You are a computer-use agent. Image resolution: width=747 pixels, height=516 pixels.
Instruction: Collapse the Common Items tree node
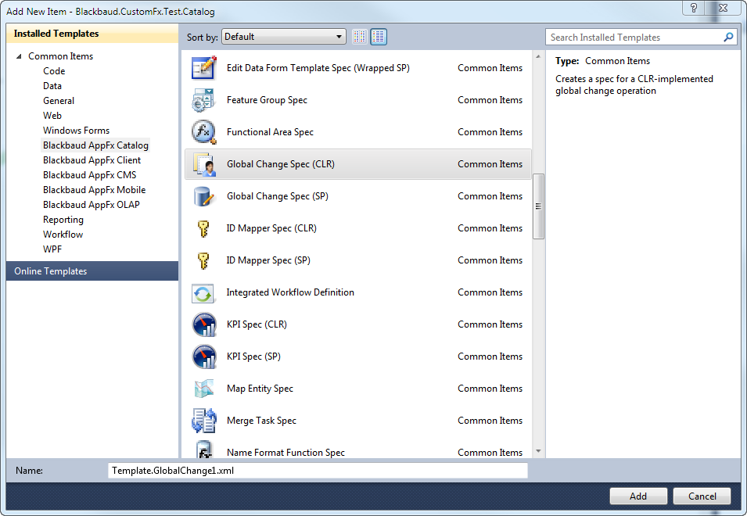[x=19, y=56]
